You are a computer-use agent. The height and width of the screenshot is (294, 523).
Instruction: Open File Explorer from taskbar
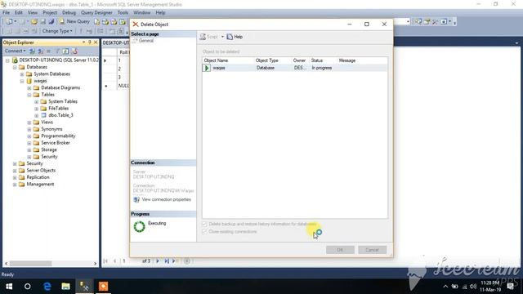coord(65,287)
